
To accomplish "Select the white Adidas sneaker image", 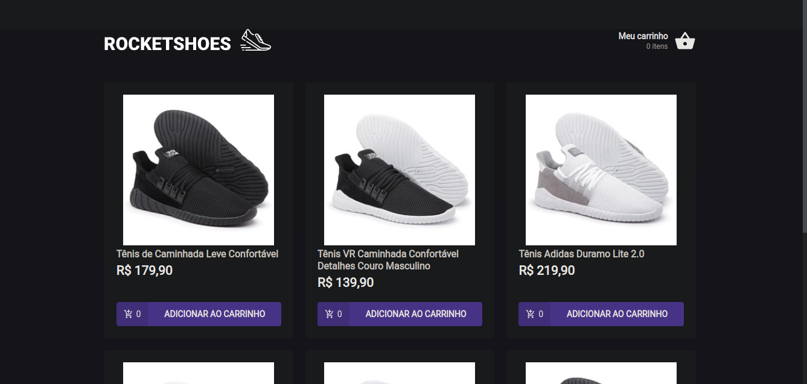I will click(x=601, y=169).
